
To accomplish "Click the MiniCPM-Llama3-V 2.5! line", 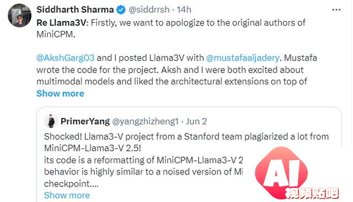I will pos(93,148).
